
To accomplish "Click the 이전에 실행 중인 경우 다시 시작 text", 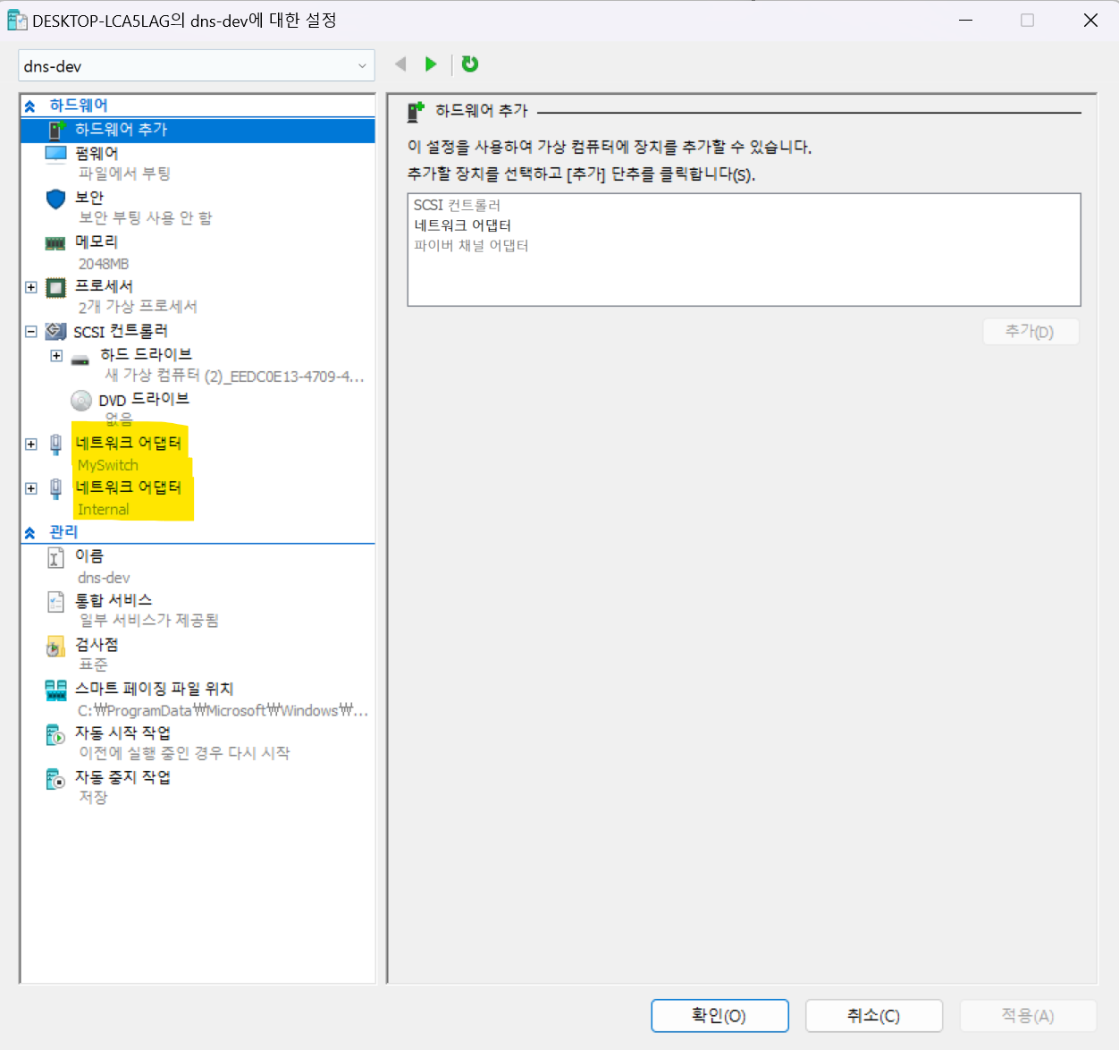I will pos(184,754).
